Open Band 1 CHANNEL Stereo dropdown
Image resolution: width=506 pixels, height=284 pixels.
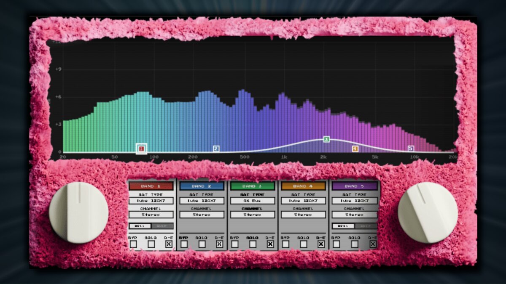151,215
